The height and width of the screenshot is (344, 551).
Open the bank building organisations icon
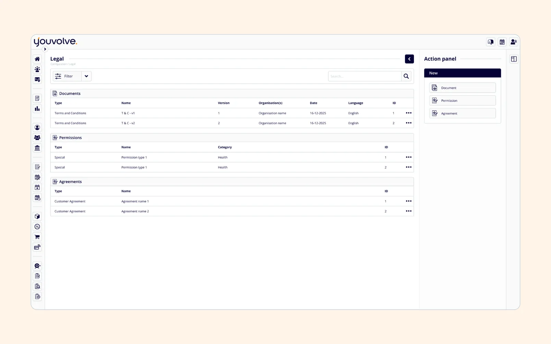[x=37, y=148]
